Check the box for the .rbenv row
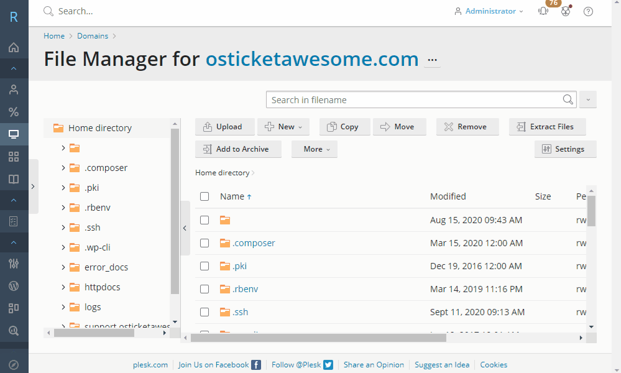This screenshot has height=373, width=621. tap(205, 289)
